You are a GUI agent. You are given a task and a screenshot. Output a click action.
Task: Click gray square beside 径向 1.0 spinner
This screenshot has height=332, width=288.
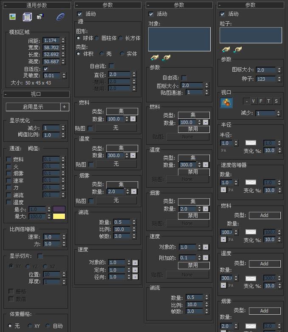135,277
